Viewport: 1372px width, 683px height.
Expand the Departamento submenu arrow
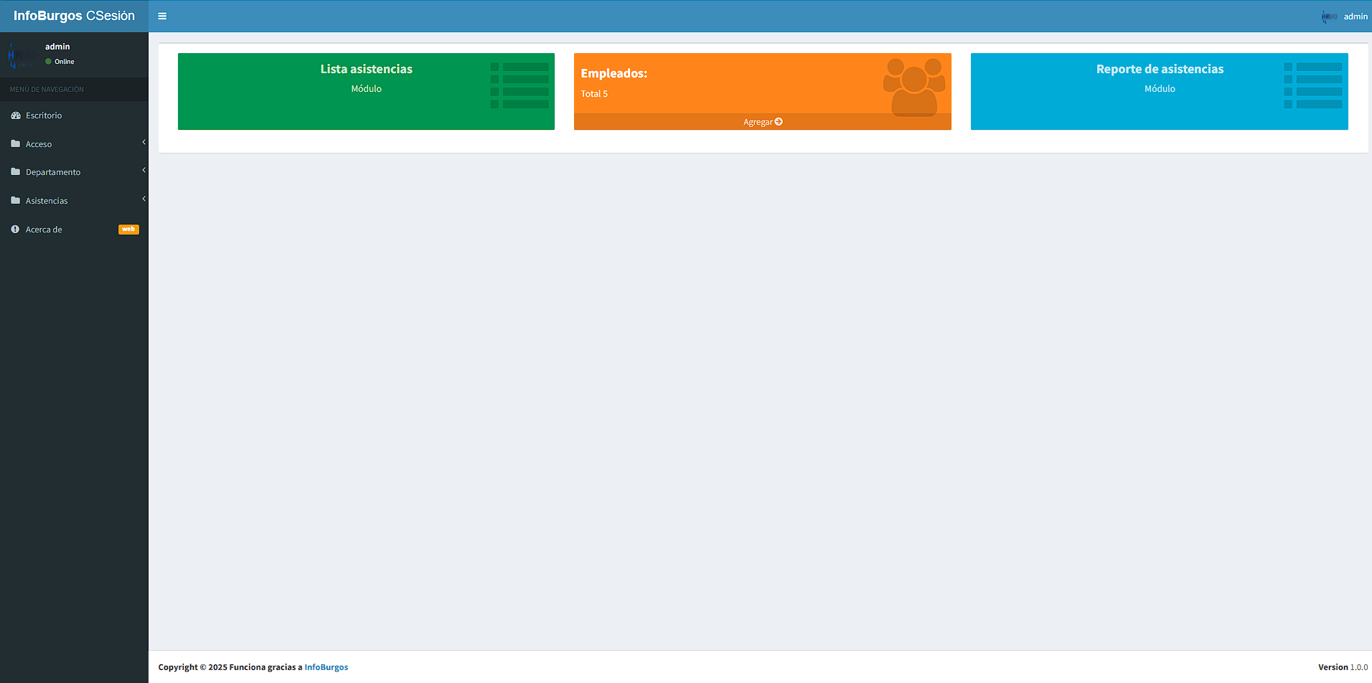[x=144, y=170]
